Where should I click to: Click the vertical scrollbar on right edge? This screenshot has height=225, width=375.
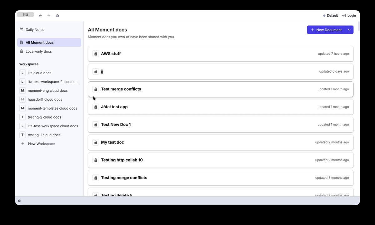[359, 26]
